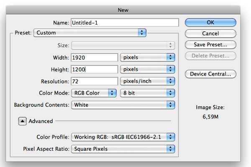Screen dimensions: 251x167
Task: Click the Delete Preset button
Action: (210, 56)
